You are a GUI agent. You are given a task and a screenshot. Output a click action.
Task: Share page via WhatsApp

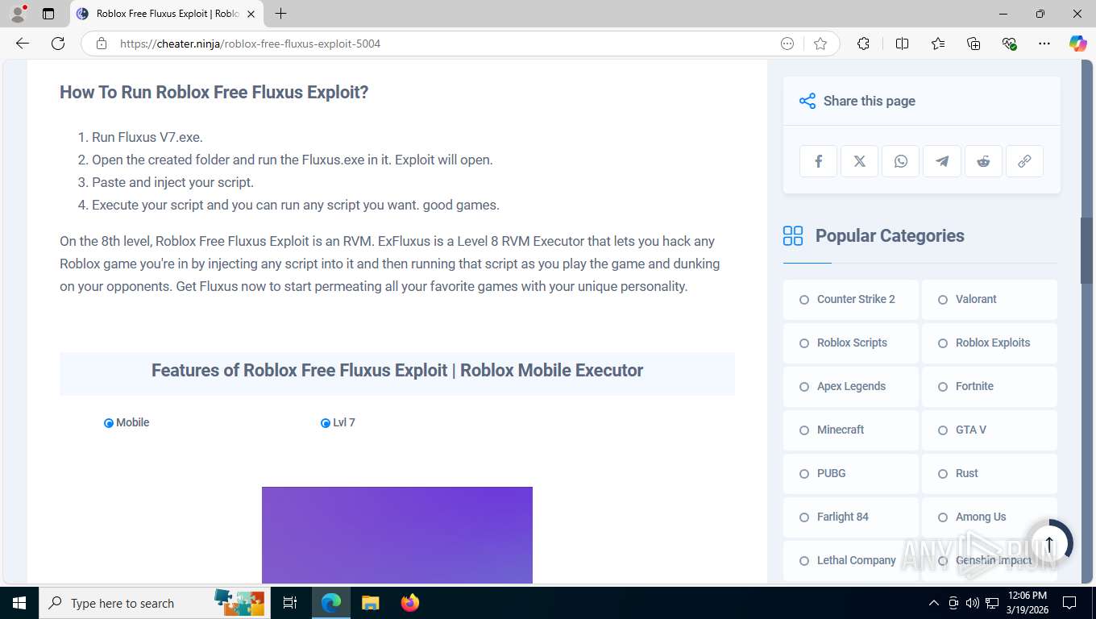[x=901, y=161]
